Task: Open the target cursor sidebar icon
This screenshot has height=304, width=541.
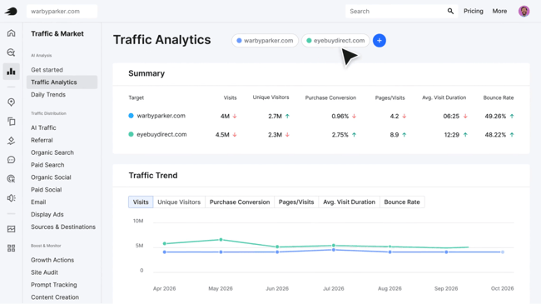Action: (x=11, y=178)
